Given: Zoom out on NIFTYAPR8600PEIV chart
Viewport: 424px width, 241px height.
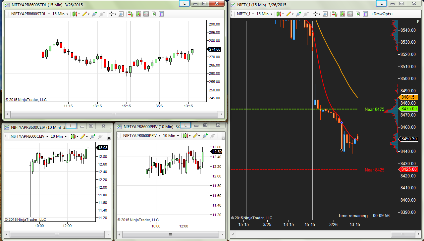Looking at the screenshot, I should [213, 136].
